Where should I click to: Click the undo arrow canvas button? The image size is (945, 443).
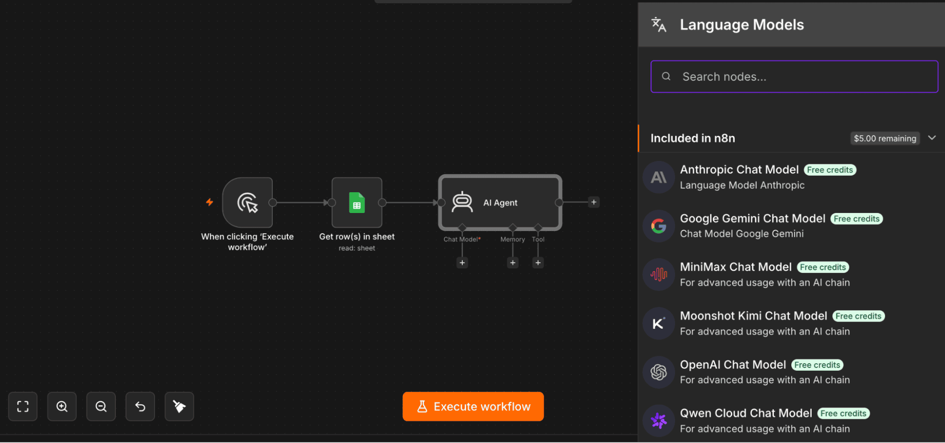coord(140,406)
